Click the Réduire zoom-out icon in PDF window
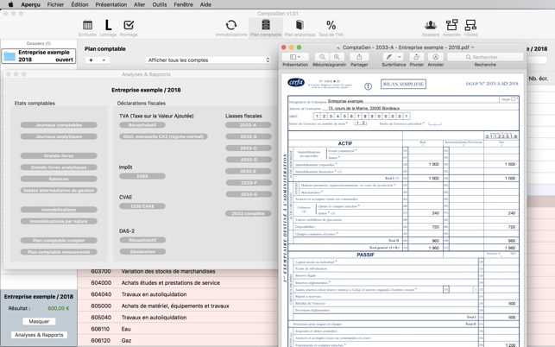 point(322,57)
